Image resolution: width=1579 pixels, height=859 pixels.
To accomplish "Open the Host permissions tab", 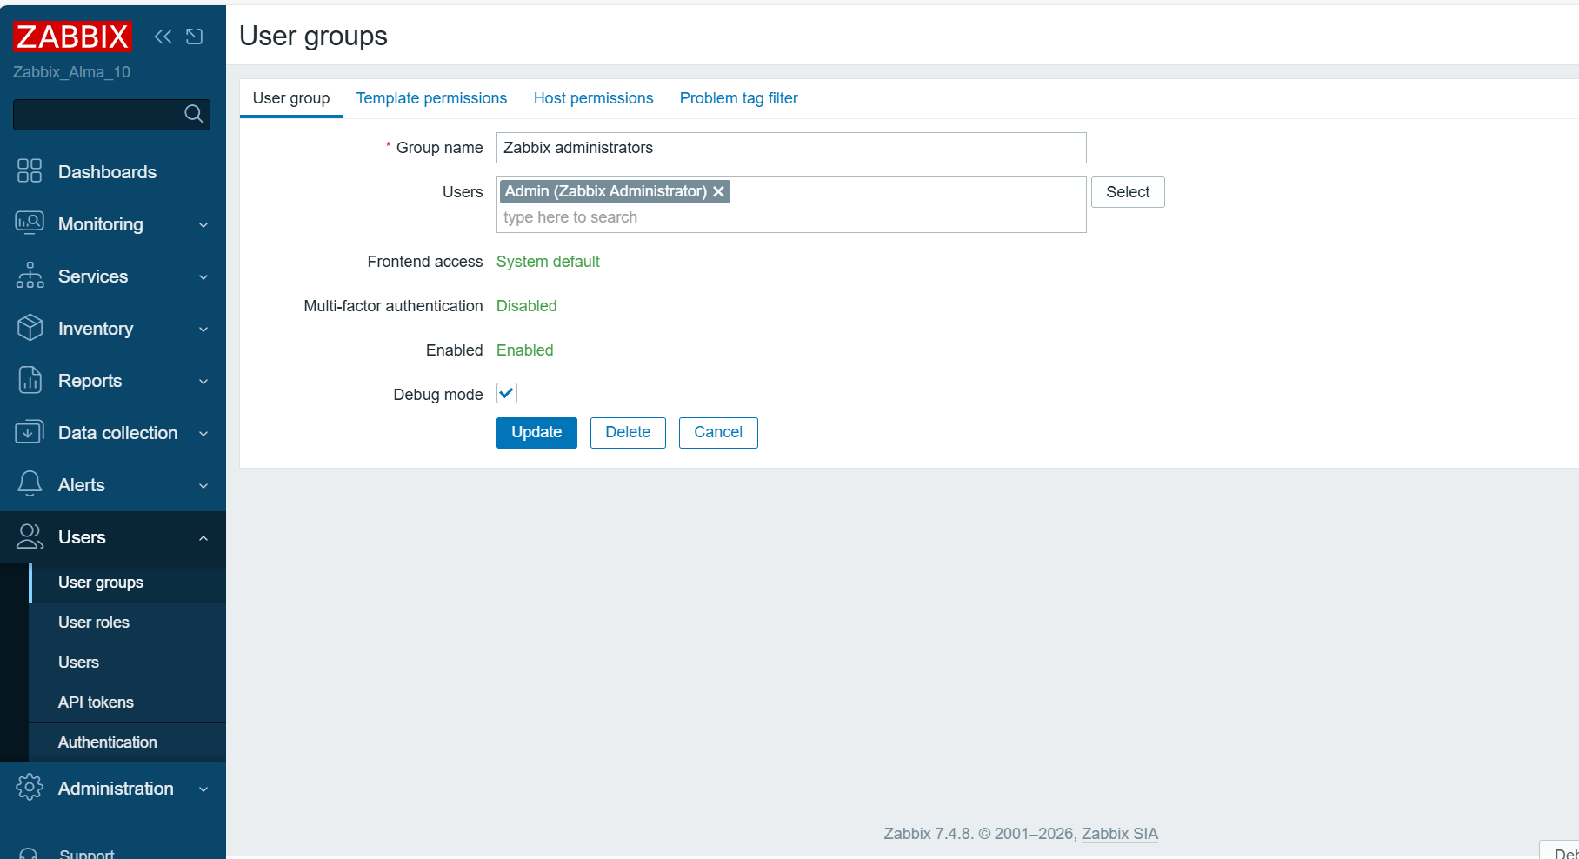I will click(593, 98).
